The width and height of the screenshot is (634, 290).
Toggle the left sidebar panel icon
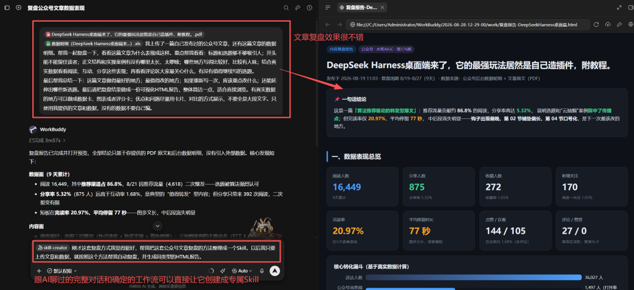(x=7, y=8)
